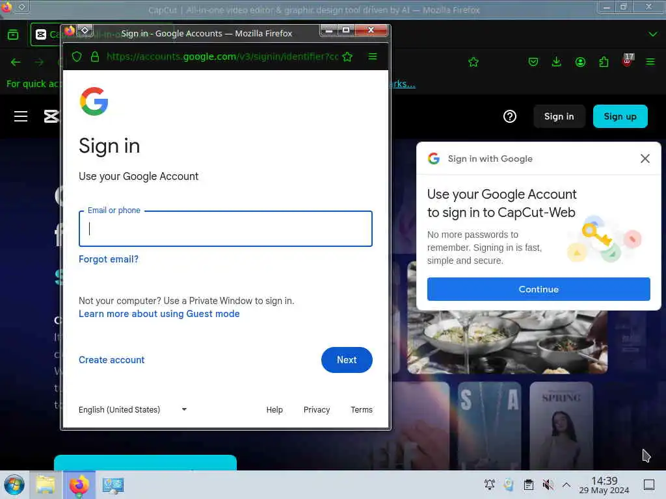Click the bookmark star in main Firefox toolbar

(x=473, y=62)
